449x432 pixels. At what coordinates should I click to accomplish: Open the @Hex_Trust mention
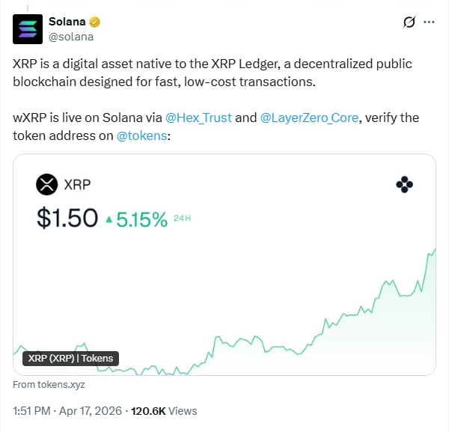click(198, 118)
